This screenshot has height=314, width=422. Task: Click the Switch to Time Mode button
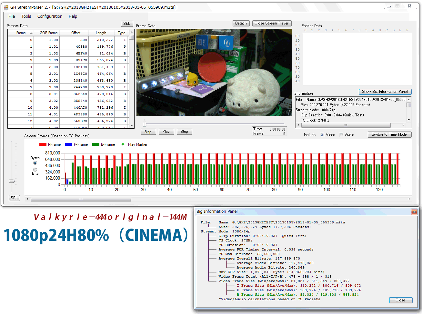pyautogui.click(x=389, y=134)
